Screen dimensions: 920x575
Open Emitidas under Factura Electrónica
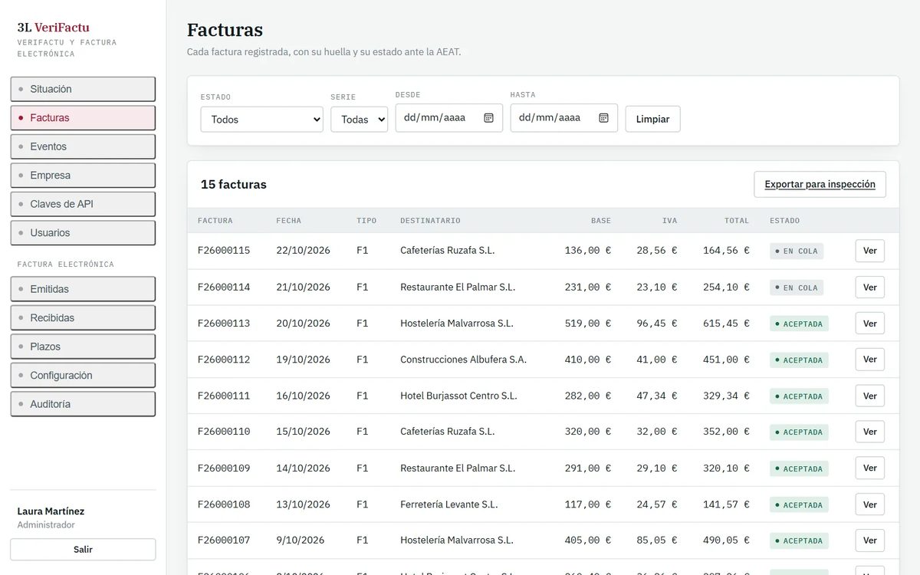tap(83, 289)
